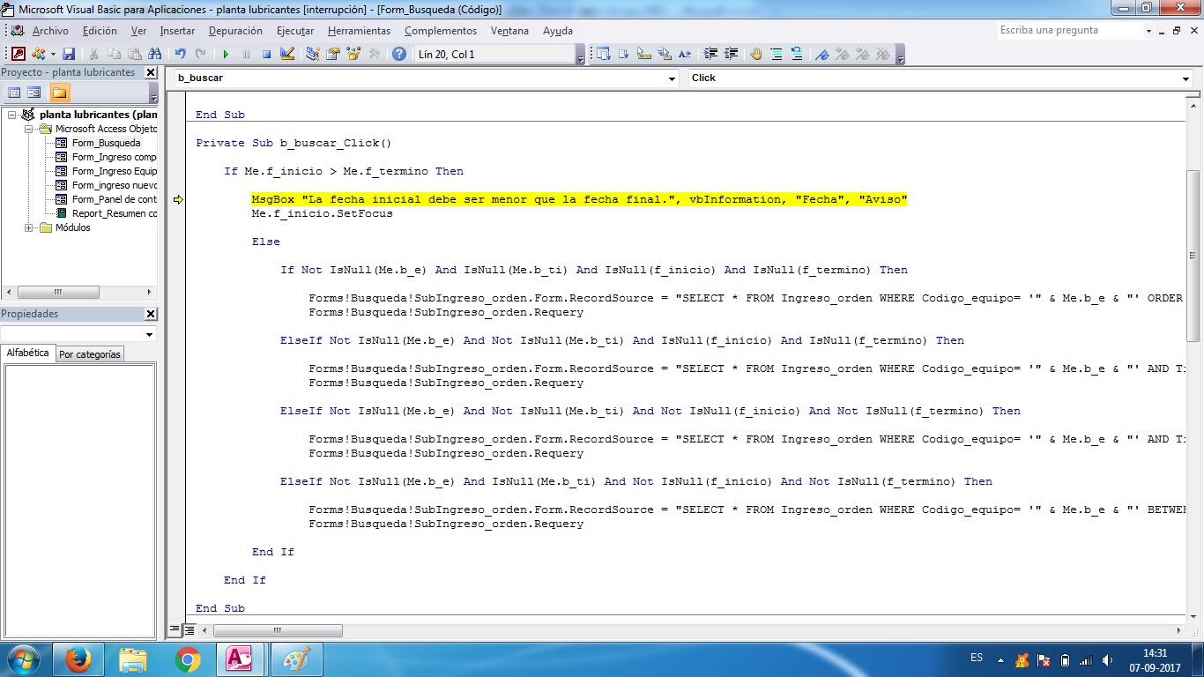This screenshot has height=677, width=1204.
Task: Open the Project Explorer icon
Action: [x=312, y=54]
